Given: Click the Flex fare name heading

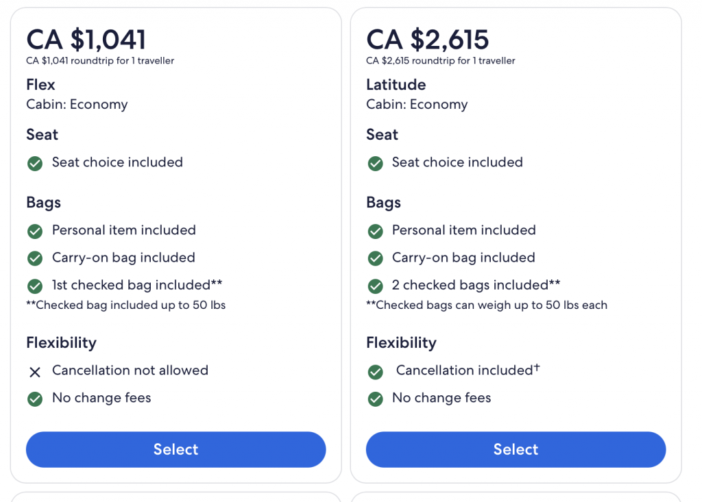Looking at the screenshot, I should coord(40,85).
